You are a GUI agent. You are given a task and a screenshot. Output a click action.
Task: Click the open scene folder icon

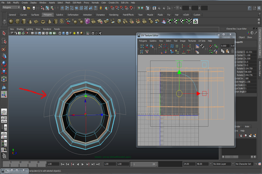pos(29,8)
